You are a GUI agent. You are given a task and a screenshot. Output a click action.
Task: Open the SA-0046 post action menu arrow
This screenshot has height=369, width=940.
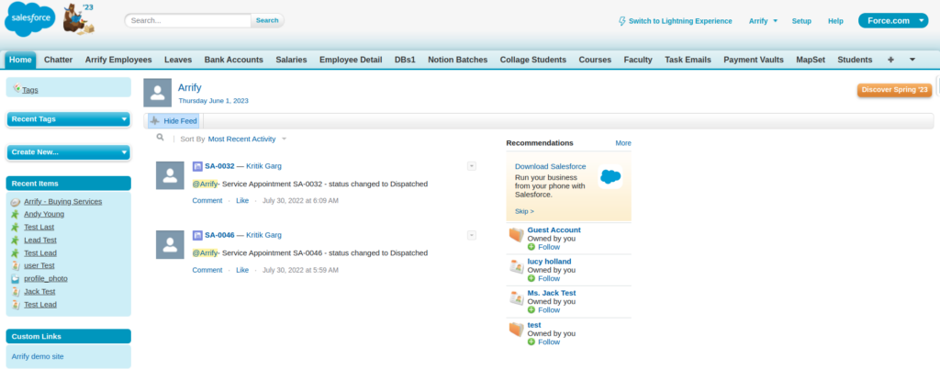tap(472, 235)
